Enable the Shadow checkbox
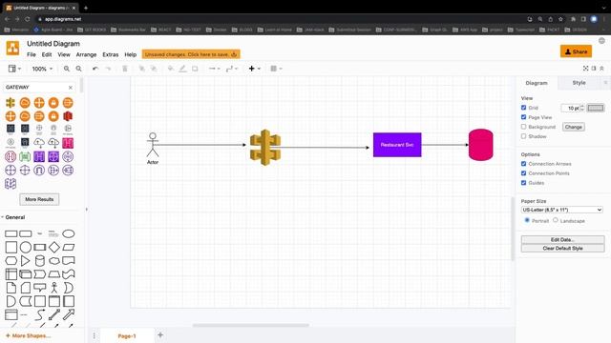This screenshot has height=343, width=611. click(524, 136)
